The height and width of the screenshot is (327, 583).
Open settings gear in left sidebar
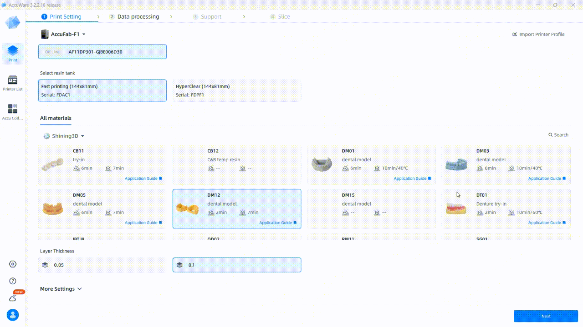13,264
